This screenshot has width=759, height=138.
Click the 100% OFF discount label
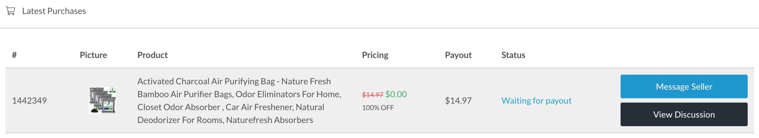point(378,108)
